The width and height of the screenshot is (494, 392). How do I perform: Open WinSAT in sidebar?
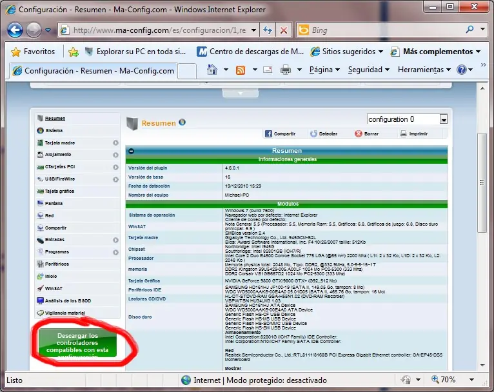pos(54,288)
